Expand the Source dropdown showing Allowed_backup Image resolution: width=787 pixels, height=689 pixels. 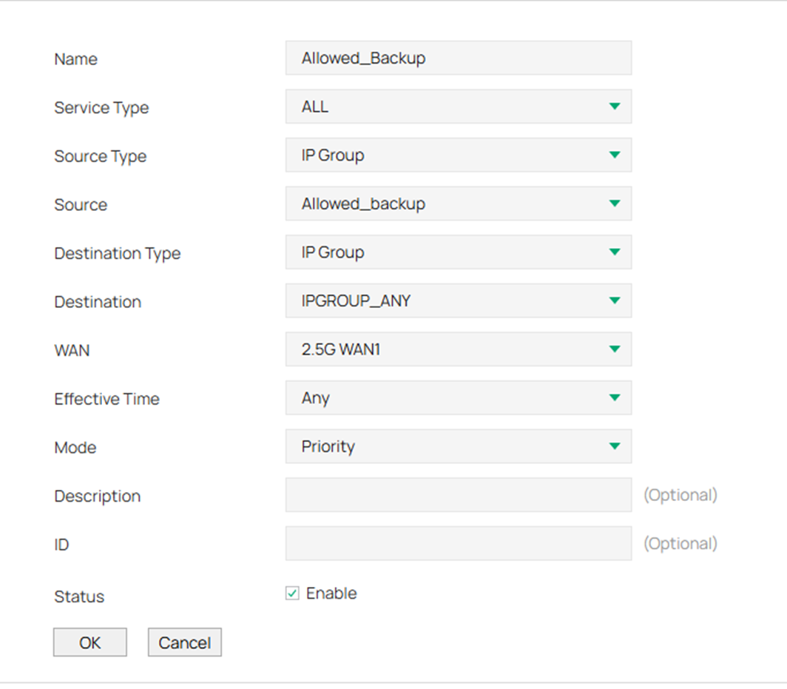pos(459,204)
